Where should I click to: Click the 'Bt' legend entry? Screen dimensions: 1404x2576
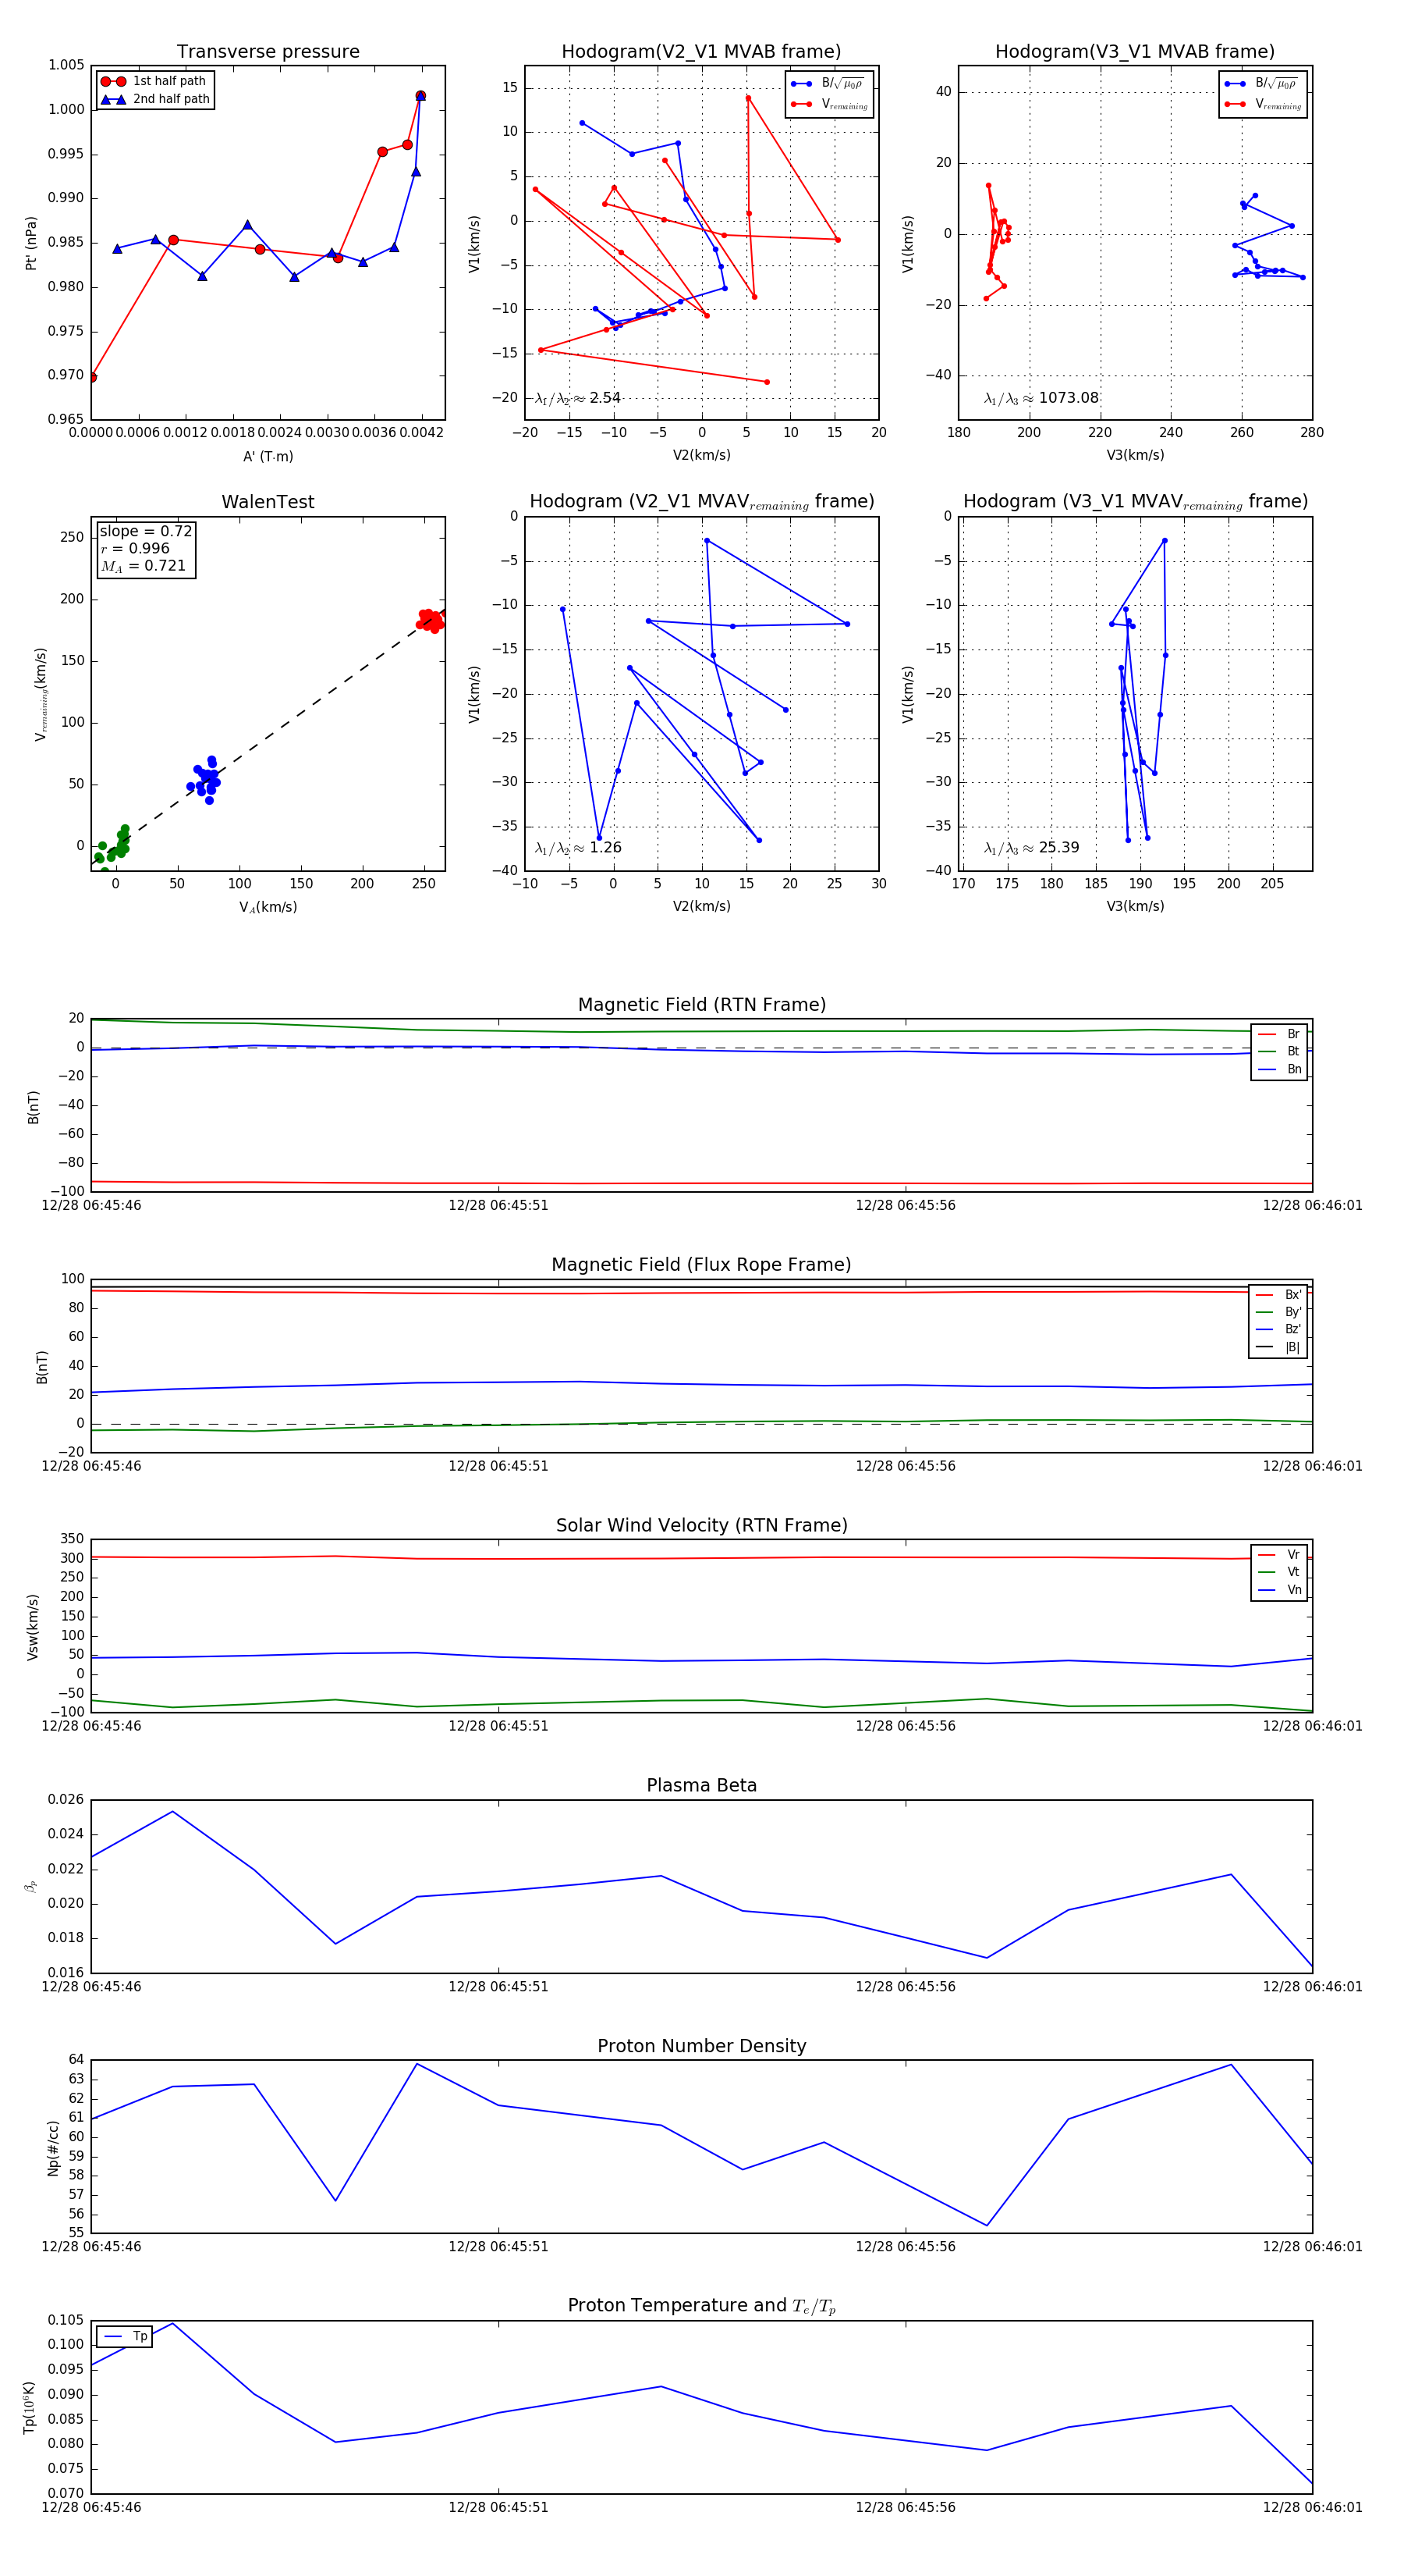(1280, 1051)
